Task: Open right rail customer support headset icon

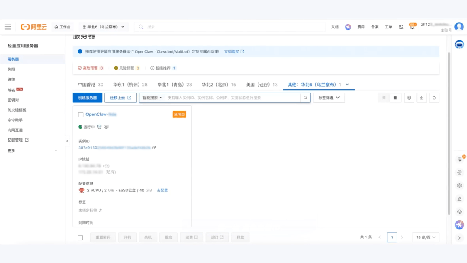Action: click(x=459, y=212)
